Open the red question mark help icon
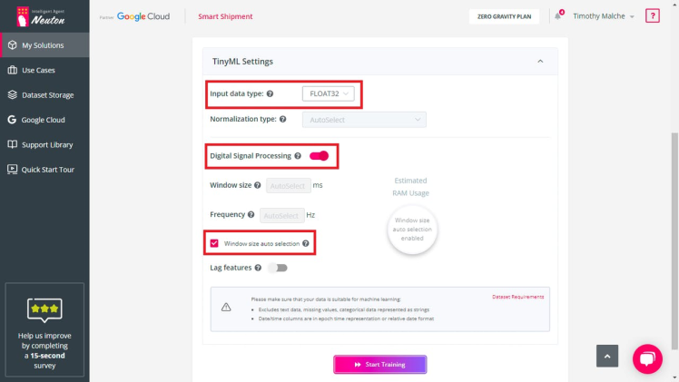 (652, 16)
